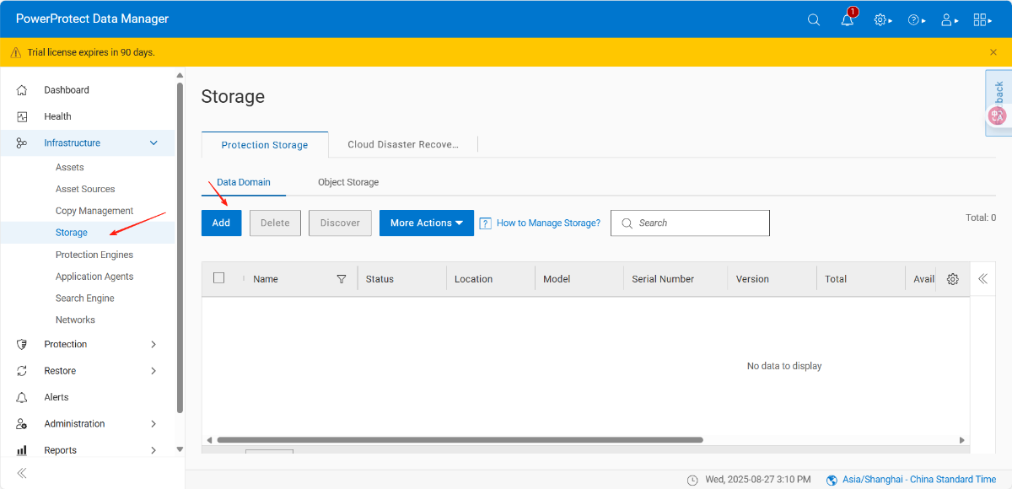Viewport: 1012px width, 489px height.
Task: Toggle the select-all checkbox in table header
Action: [218, 278]
